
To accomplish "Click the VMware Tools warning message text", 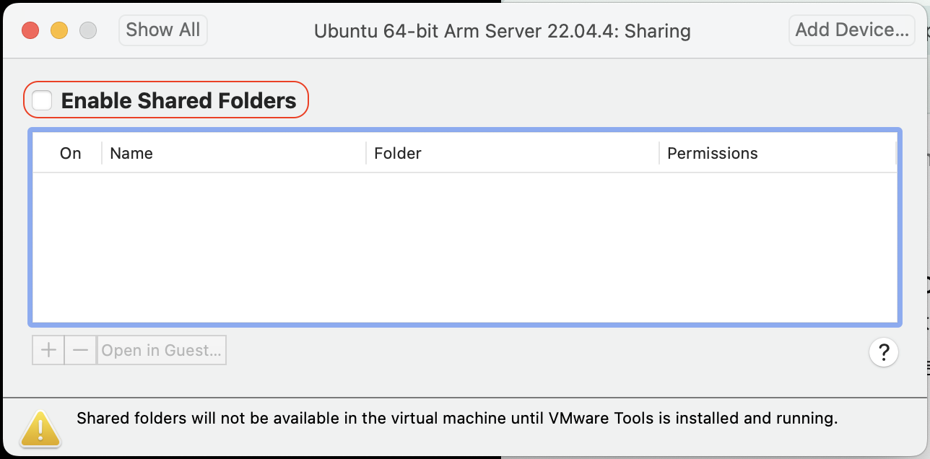I will pyautogui.click(x=456, y=419).
